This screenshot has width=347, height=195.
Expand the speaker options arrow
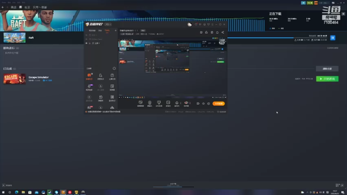[x=190, y=103]
